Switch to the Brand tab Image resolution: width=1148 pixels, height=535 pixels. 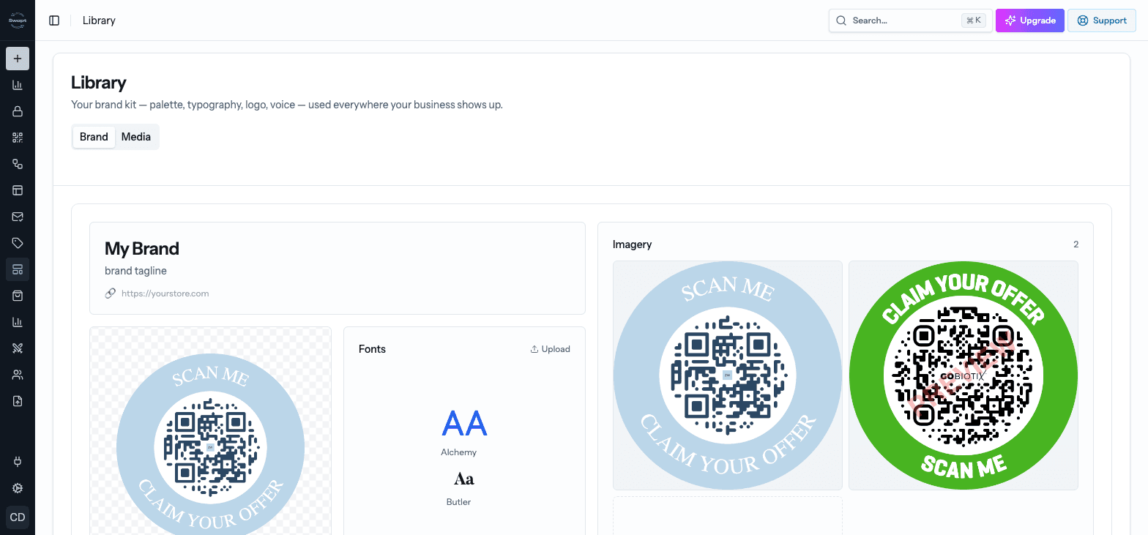click(x=94, y=137)
